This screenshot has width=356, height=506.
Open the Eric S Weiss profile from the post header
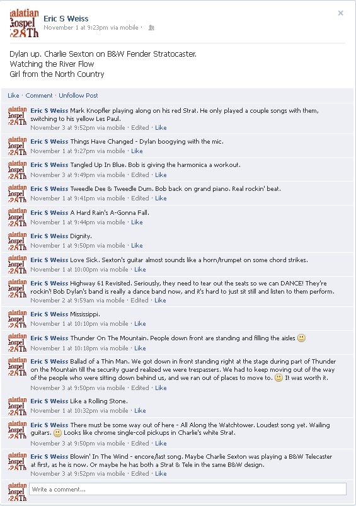point(66,19)
